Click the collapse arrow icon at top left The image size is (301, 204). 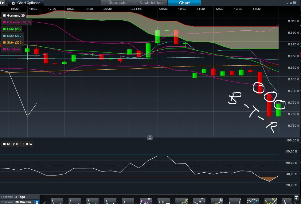(x=2, y=3)
